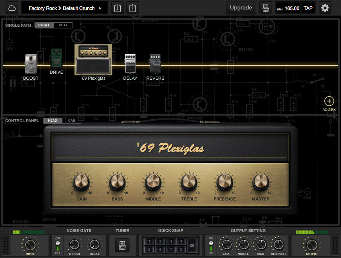
Task: Select Quick Snap slot 8
Action: click(181, 250)
